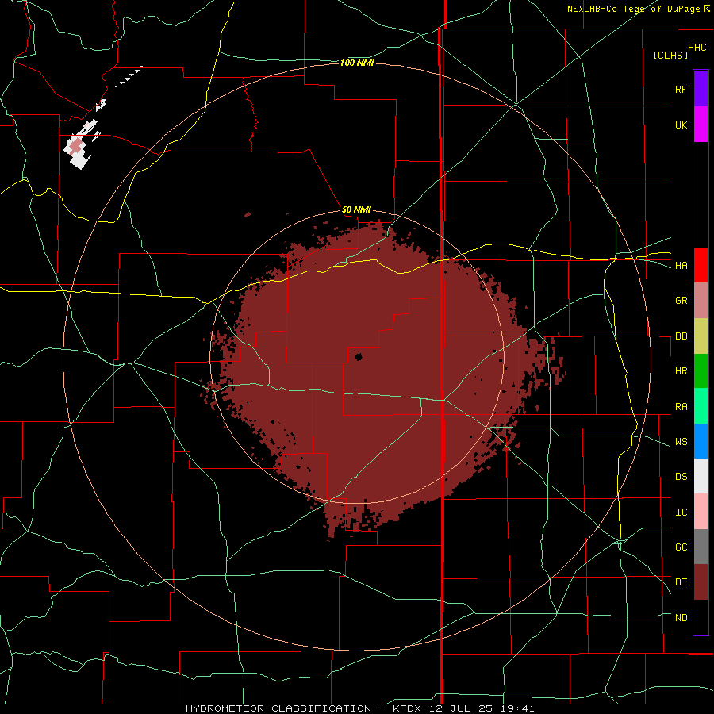The image size is (714, 714).
Task: Click the 'DS' legend label
Action: (681, 476)
